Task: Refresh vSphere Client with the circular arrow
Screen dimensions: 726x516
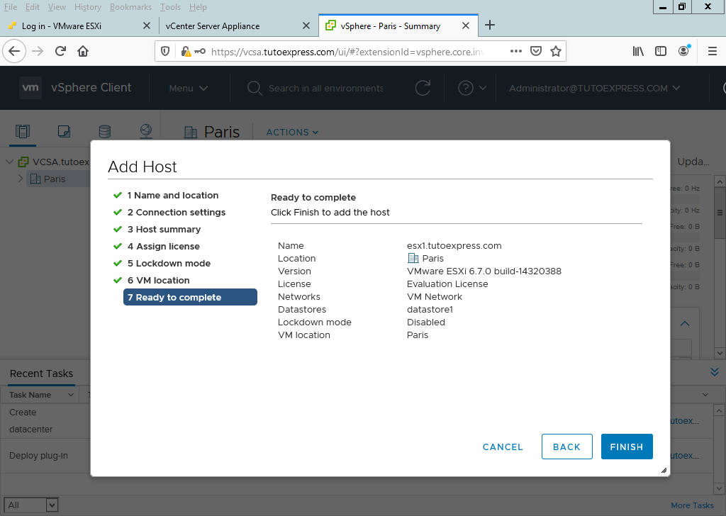Action: tap(423, 87)
